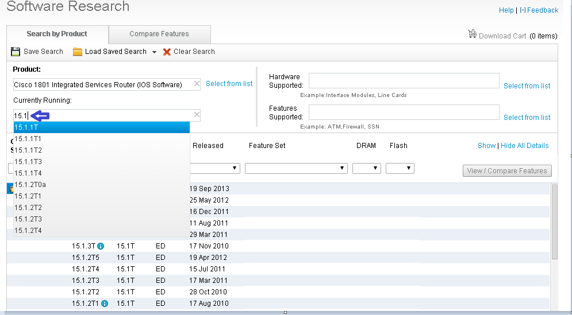Click the date 28 Oct 2010

point(208,292)
